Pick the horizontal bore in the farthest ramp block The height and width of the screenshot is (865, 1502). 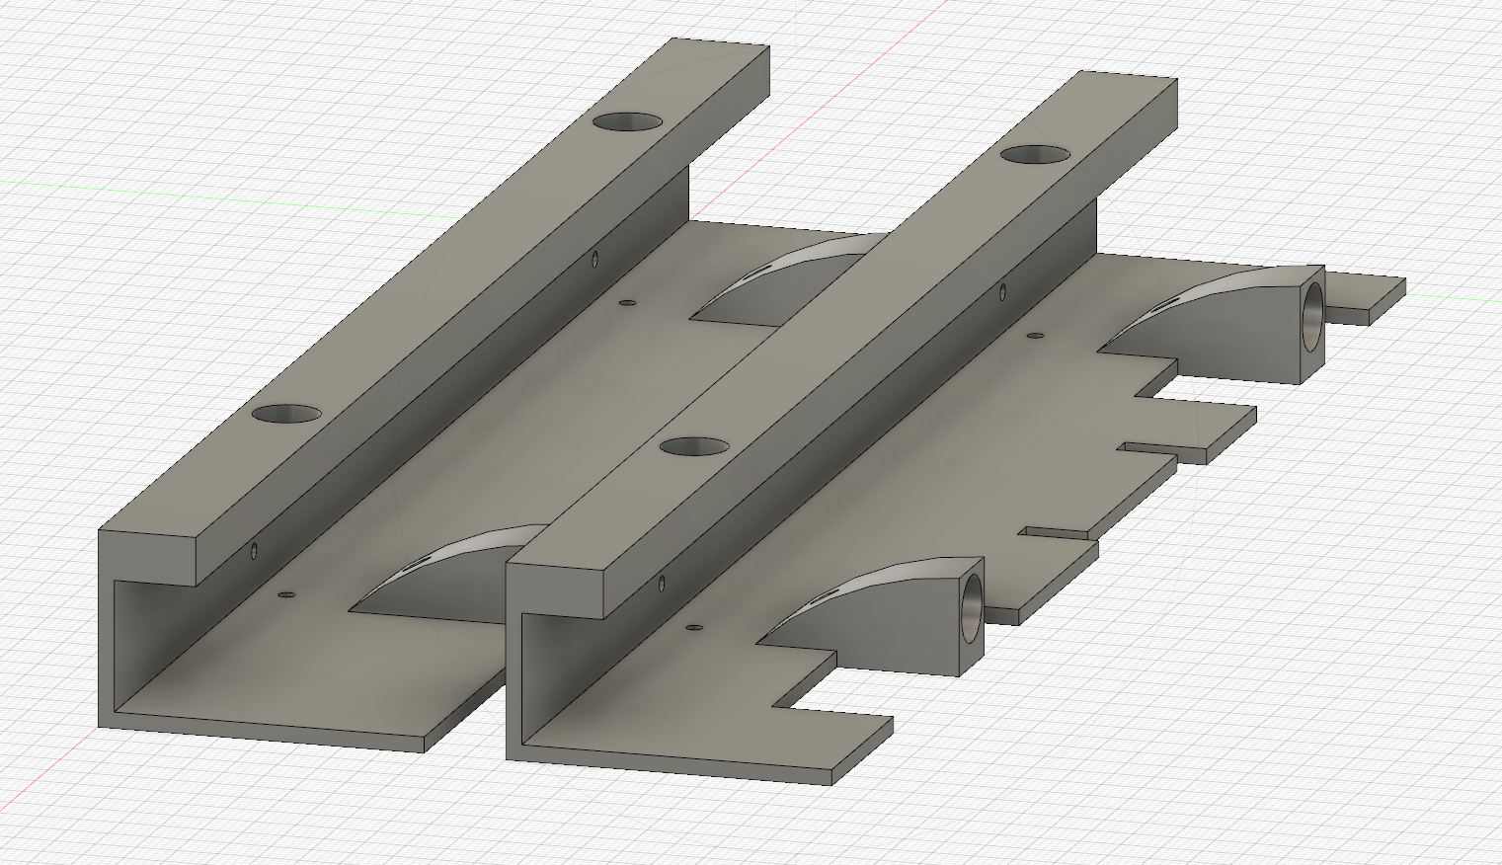click(1311, 316)
